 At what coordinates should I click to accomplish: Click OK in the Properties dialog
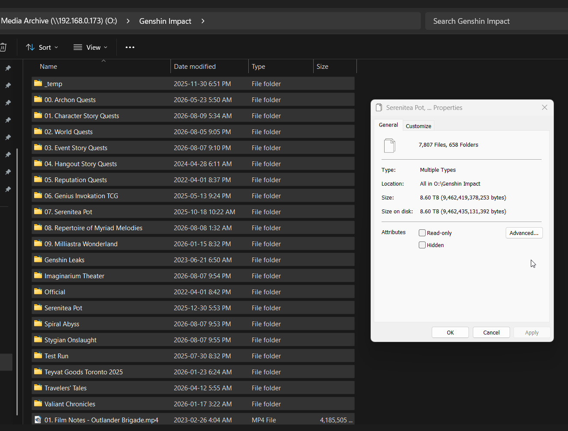click(450, 332)
